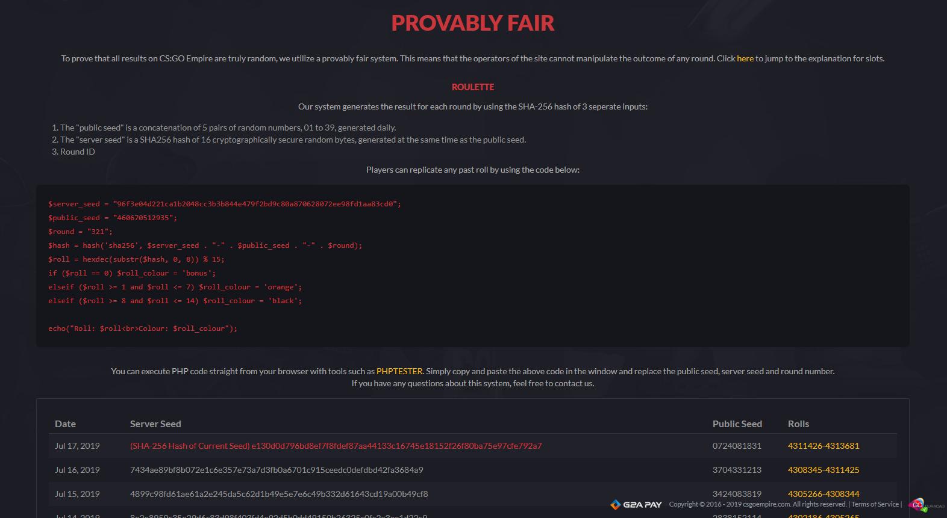Click the echo Roll code line
The height and width of the screenshot is (518, 947).
[x=143, y=328]
